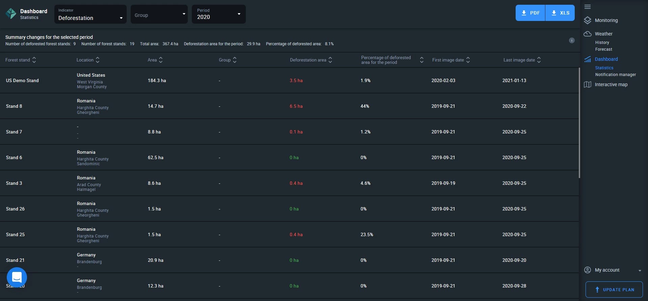Click the Weather cloud icon
648x301 pixels.
[x=588, y=34]
